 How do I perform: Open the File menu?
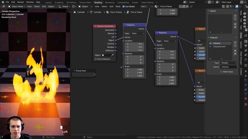coord(7,2)
